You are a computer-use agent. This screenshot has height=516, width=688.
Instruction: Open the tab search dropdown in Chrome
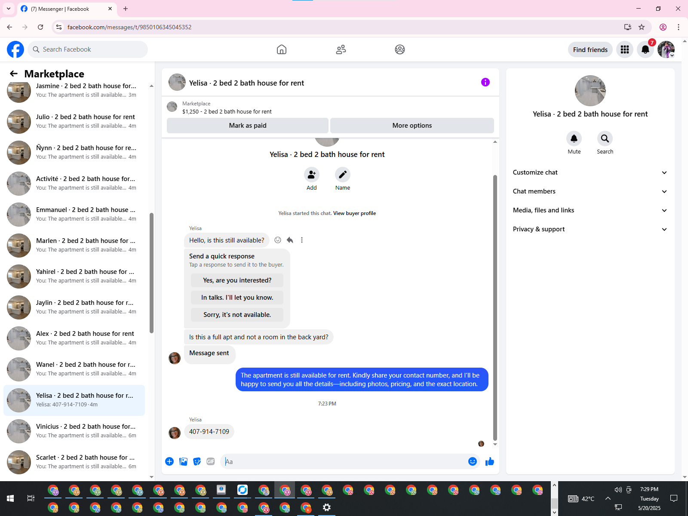(9, 9)
